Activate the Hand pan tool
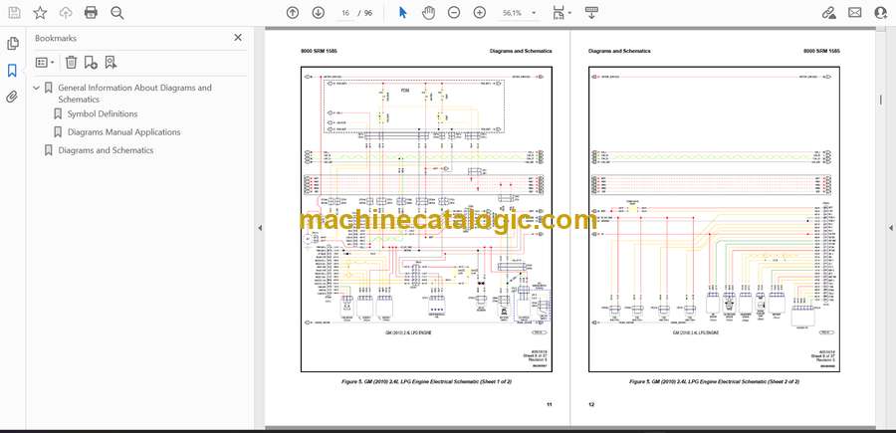The width and height of the screenshot is (896, 433). (428, 13)
